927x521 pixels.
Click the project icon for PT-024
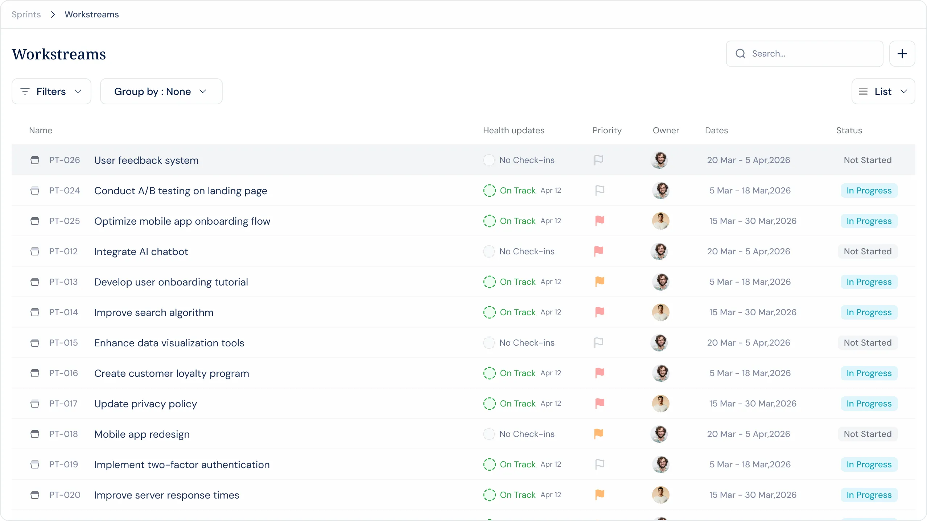coord(35,191)
